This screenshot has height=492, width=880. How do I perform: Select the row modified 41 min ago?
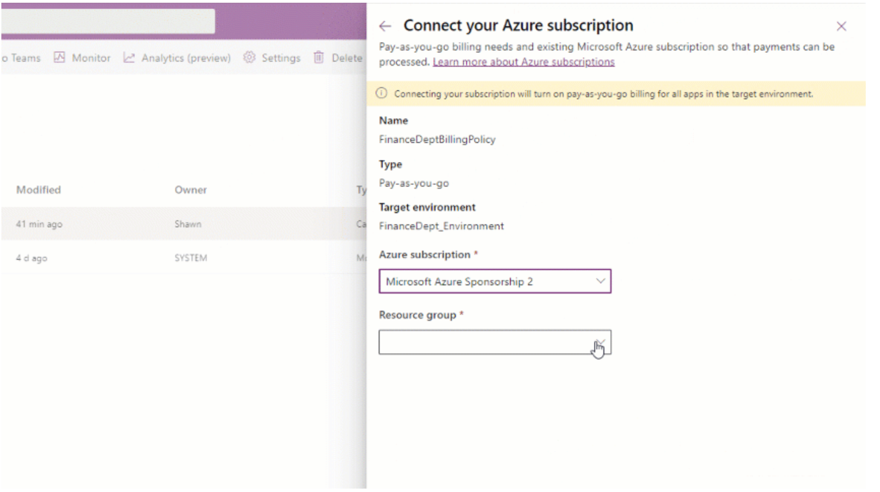coord(183,224)
